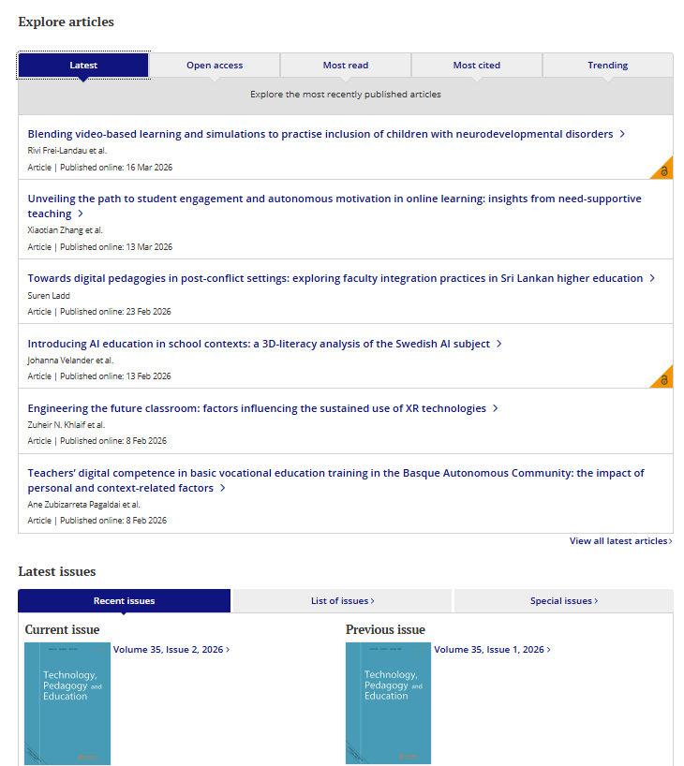Image resolution: width=684 pixels, height=766 pixels.
Task: Click chevron after Sri Lankan higher education title
Action: [652, 278]
